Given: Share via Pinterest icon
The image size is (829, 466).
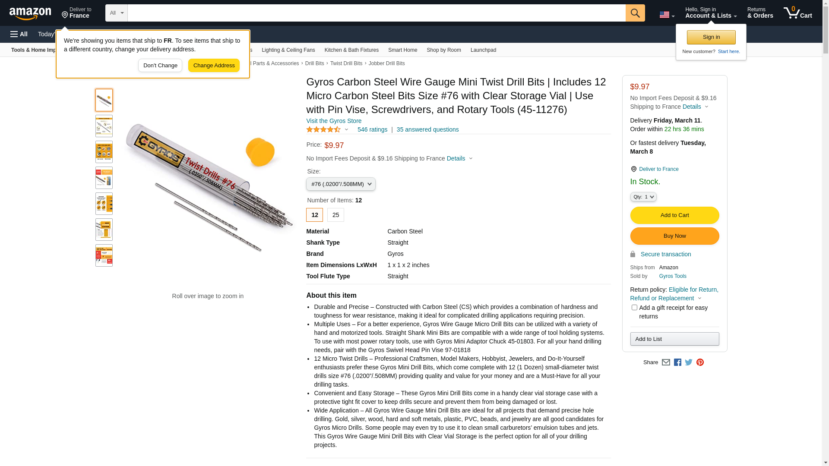Looking at the screenshot, I should (x=700, y=362).
